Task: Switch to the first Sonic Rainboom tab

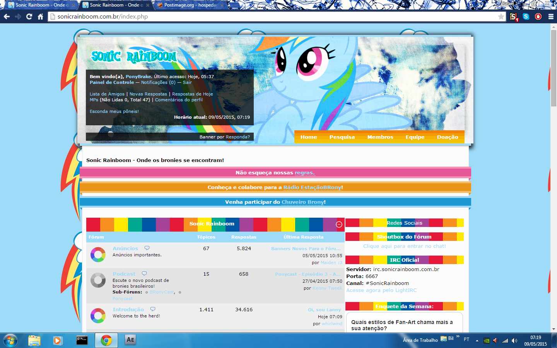Action: [x=40, y=5]
